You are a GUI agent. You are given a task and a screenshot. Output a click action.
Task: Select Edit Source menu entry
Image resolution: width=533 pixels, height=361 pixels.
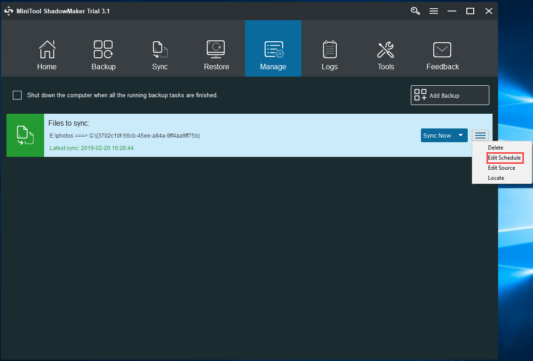click(501, 168)
